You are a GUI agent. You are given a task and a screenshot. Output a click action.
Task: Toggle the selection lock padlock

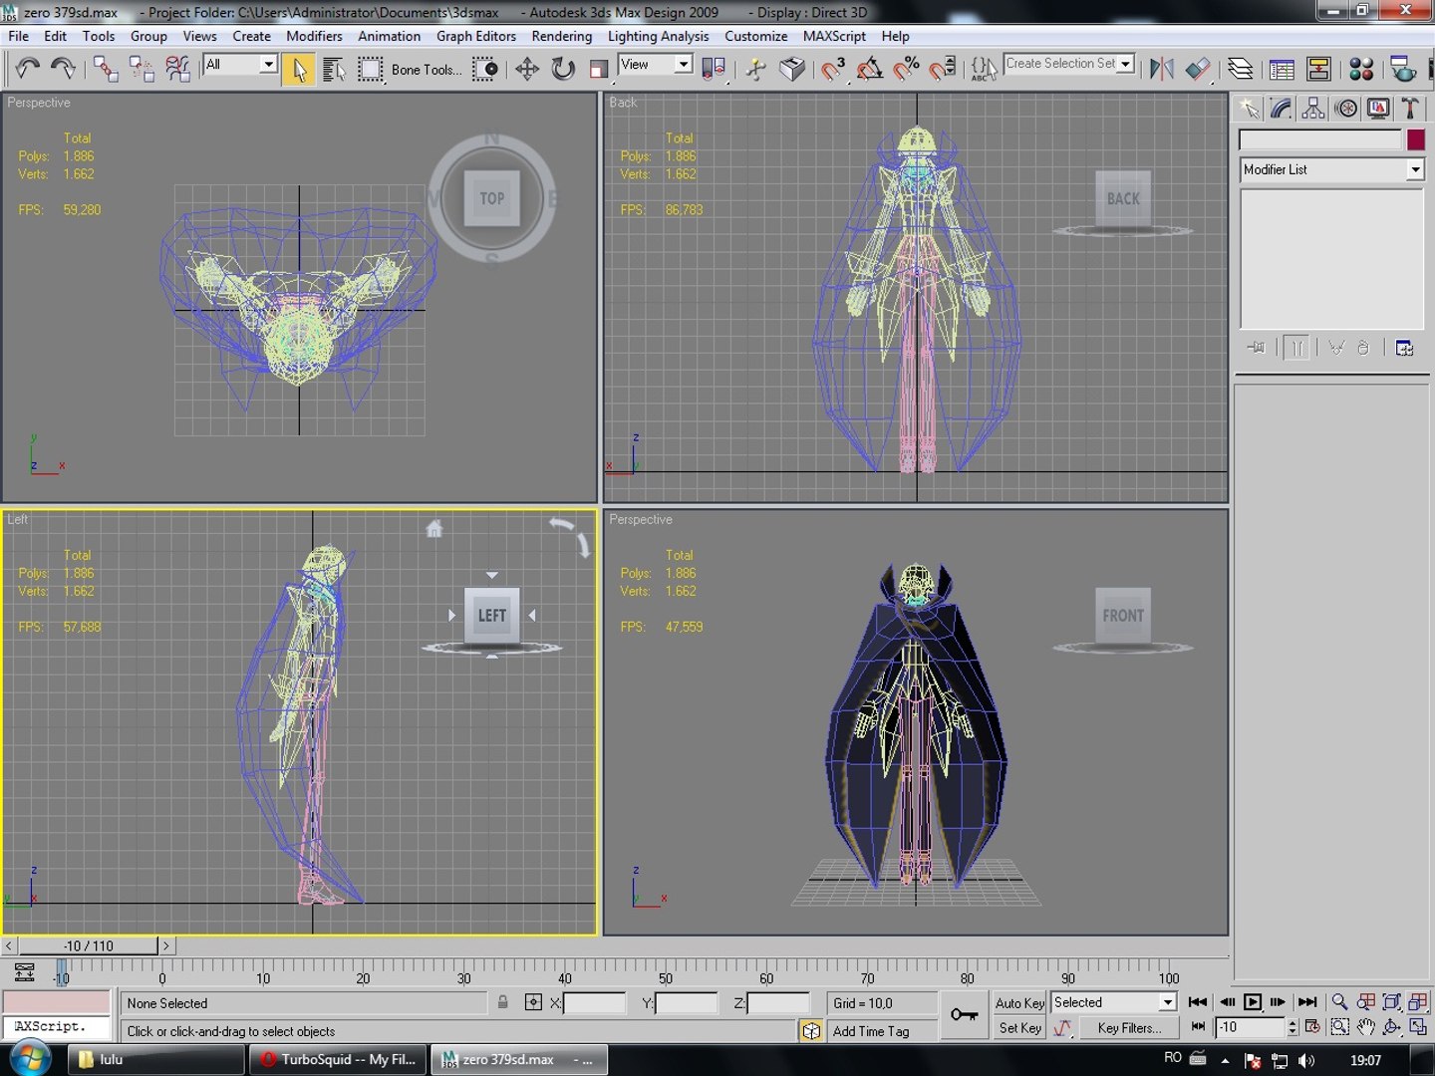503,1003
